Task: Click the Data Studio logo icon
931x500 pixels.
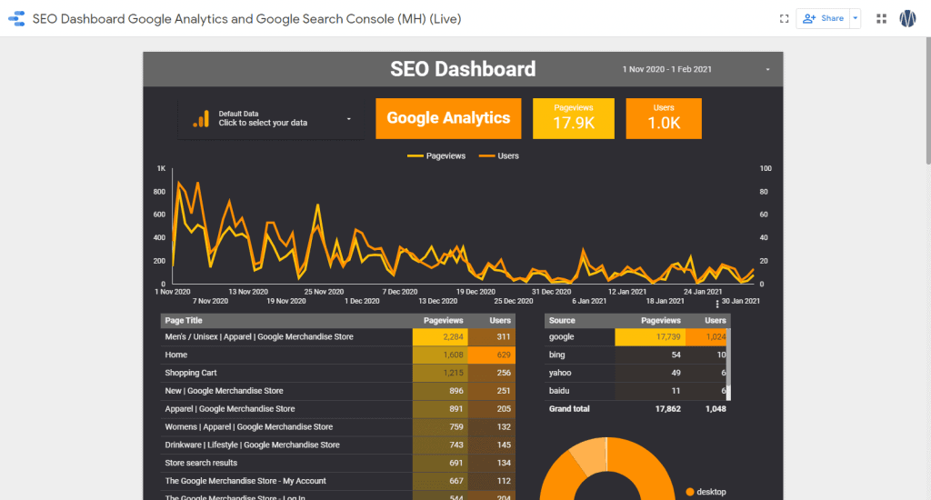Action: click(x=16, y=18)
